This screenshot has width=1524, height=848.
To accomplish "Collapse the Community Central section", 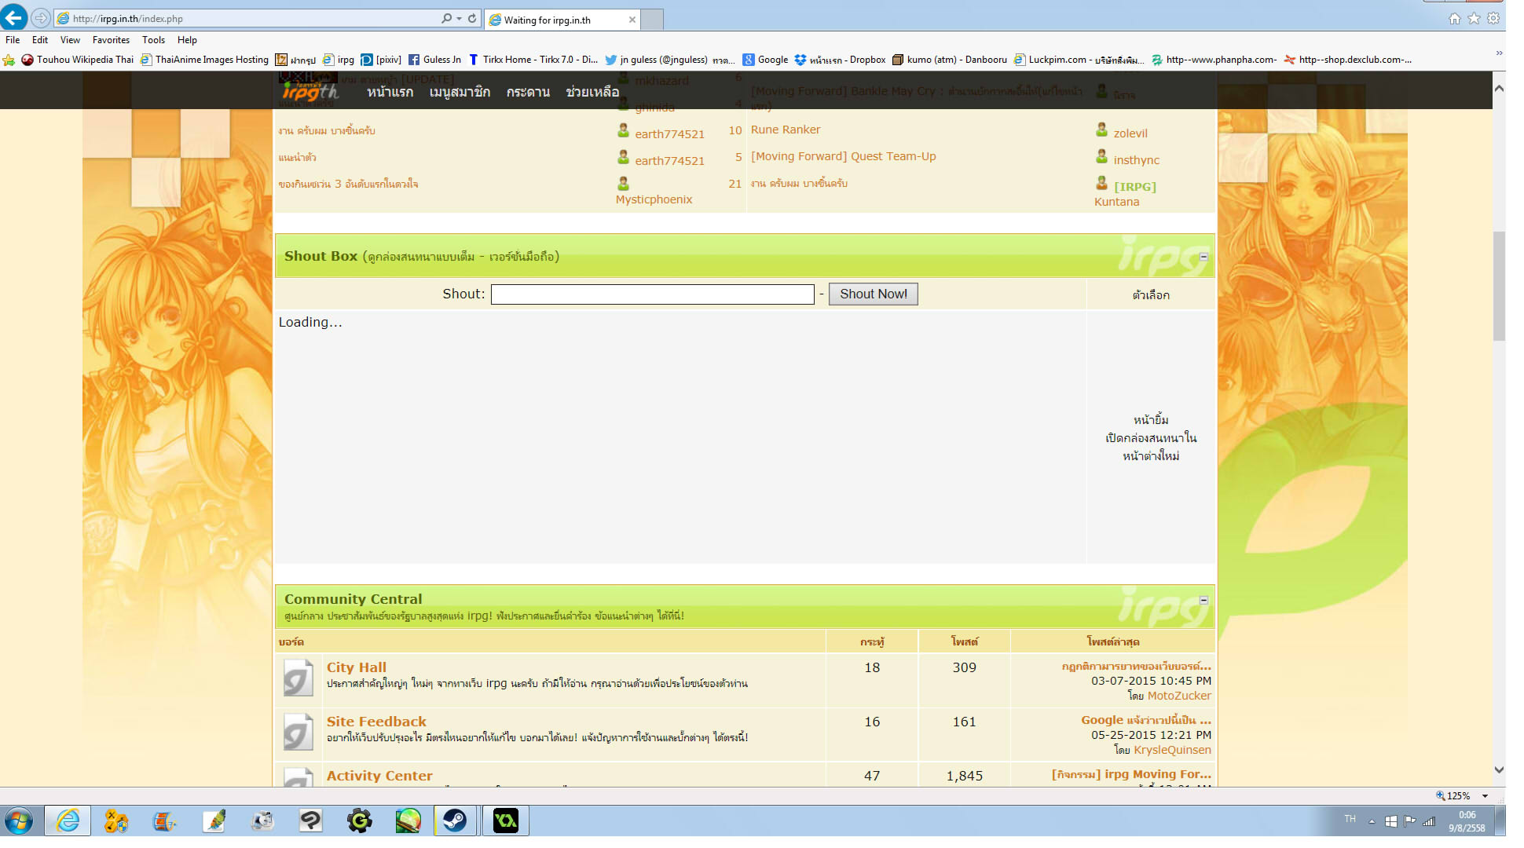I will click(1203, 600).
